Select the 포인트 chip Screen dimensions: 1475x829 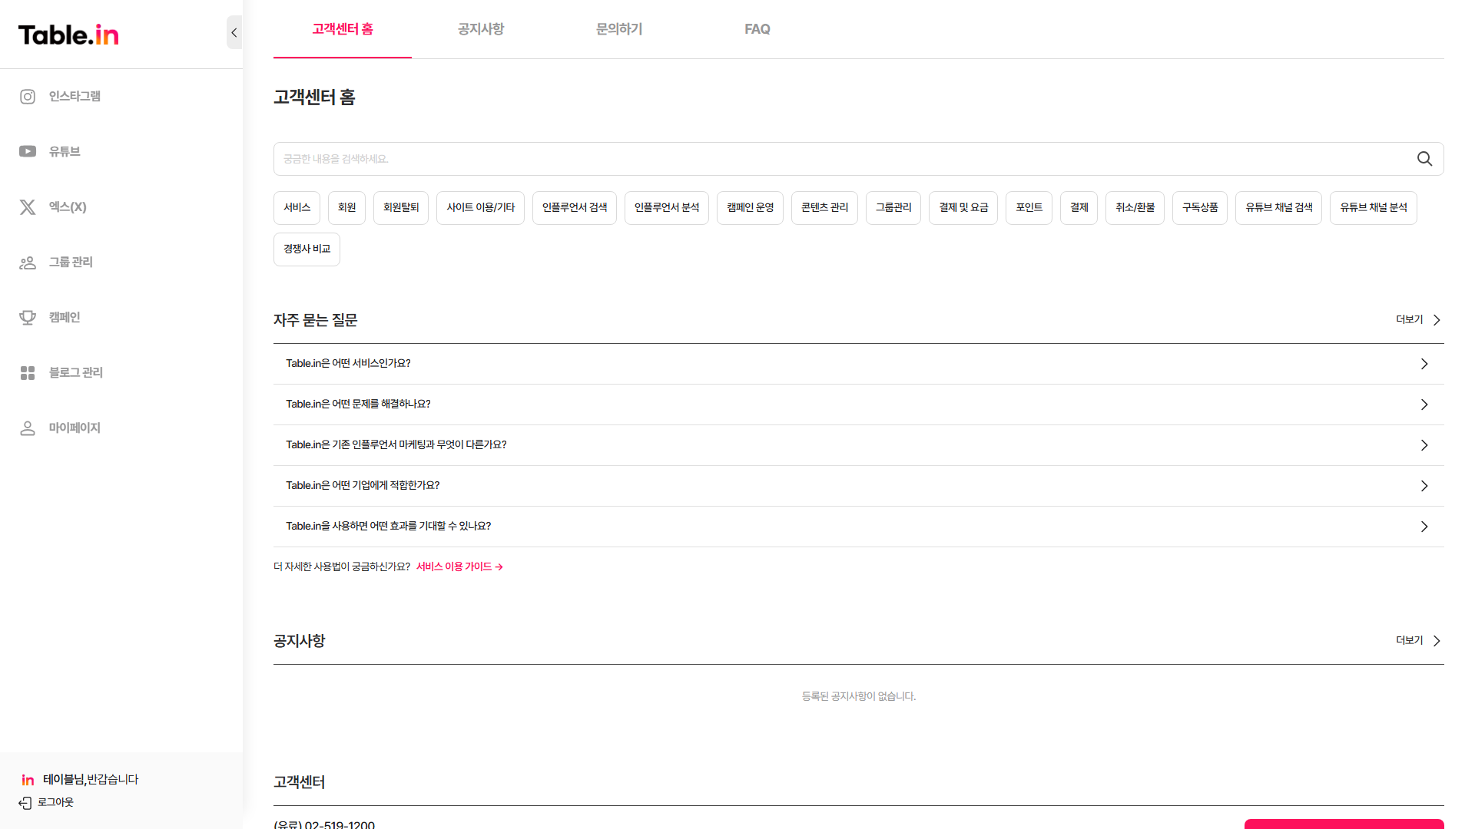click(x=1029, y=208)
